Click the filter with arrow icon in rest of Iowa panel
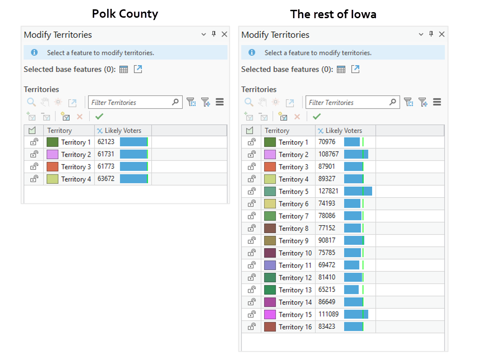This screenshot has height=360, width=477. click(423, 102)
